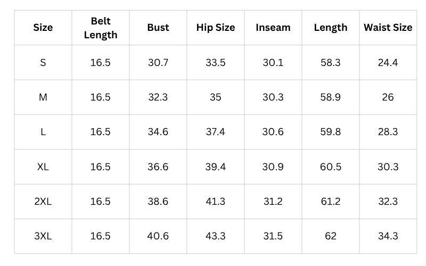Viewport: 426px width, 266px height.
Task: Select the 2XL size row label
Action: [x=43, y=202]
